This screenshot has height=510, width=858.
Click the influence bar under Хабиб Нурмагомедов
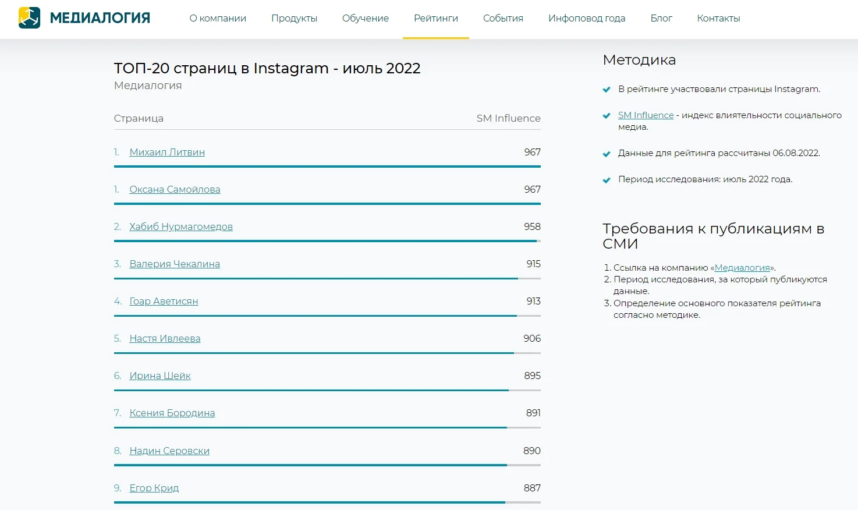[x=327, y=241]
